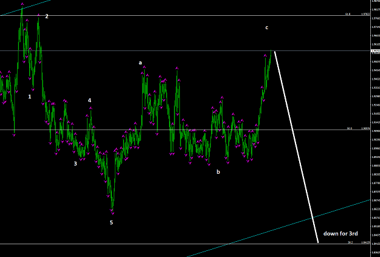380x257 pixels.
Task: Click the 'down for 3rd' annotation text
Action: [x=340, y=233]
